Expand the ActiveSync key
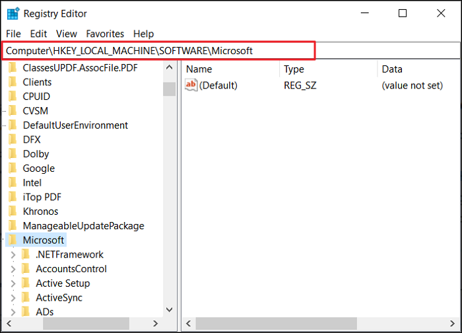The width and height of the screenshot is (462, 333). coord(13,297)
